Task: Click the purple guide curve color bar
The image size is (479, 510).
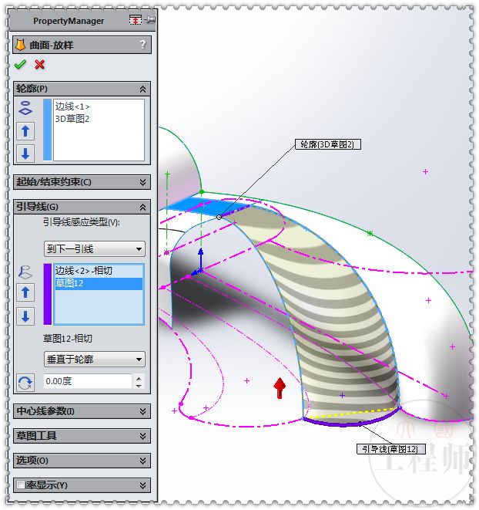Action: pos(48,294)
